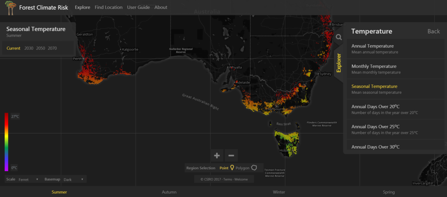
Task: Zoom in with the plus button
Action: tap(217, 155)
